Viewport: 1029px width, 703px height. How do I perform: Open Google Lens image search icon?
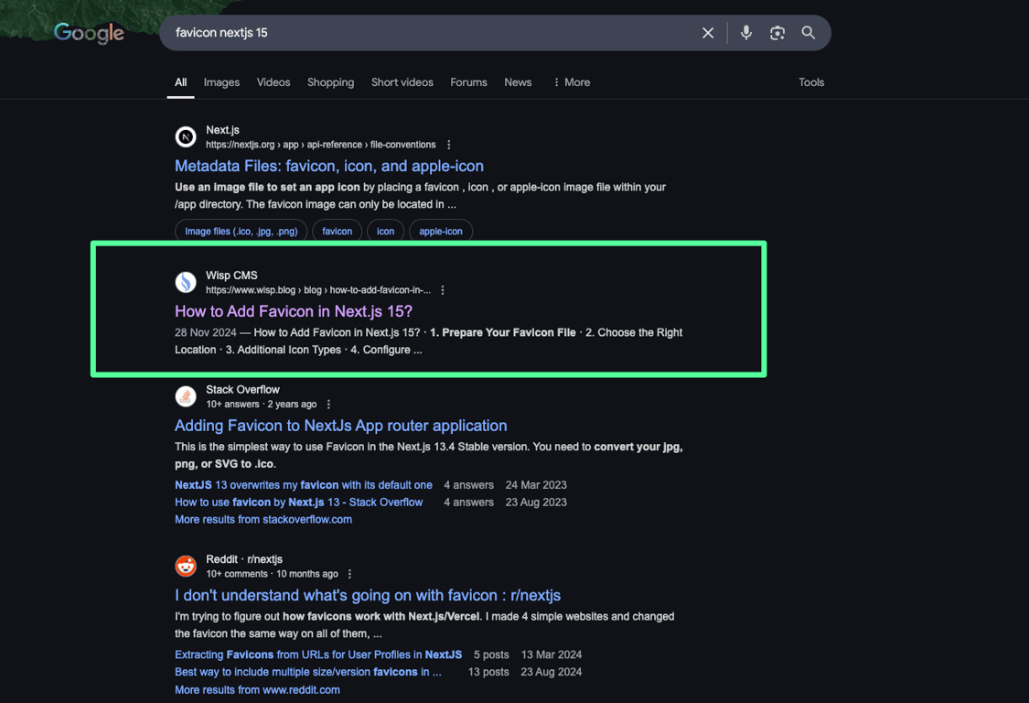777,33
